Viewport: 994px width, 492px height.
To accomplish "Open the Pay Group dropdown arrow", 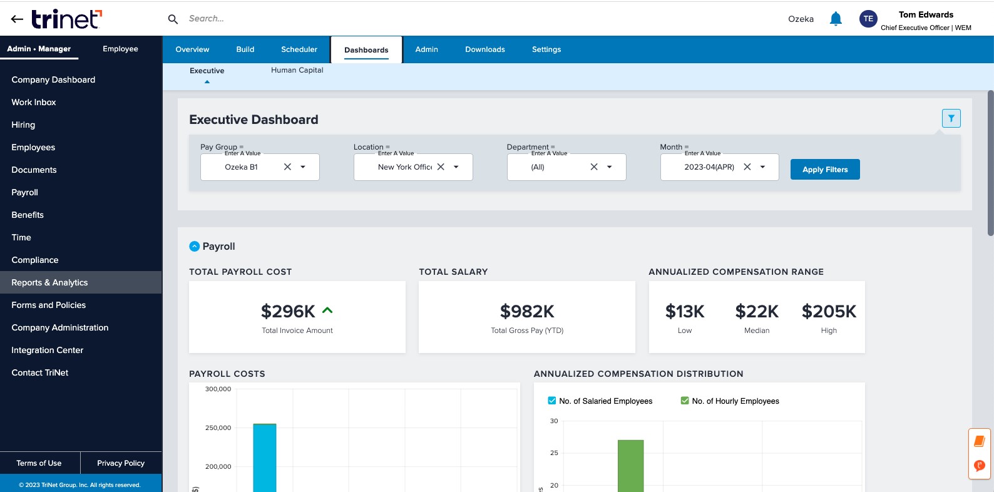I will coord(303,167).
